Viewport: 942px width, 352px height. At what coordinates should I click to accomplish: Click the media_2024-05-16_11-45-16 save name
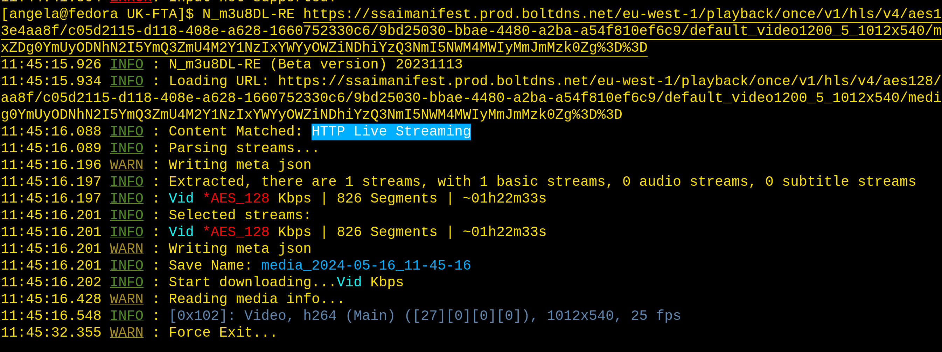pos(366,265)
